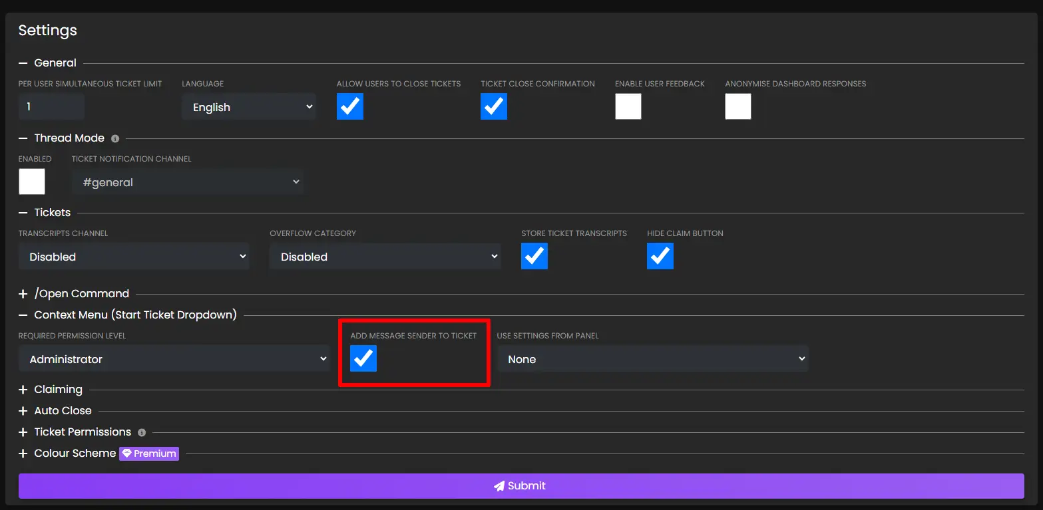This screenshot has height=510, width=1043.
Task: Expand the Auto Close plus icon
Action: point(23,411)
